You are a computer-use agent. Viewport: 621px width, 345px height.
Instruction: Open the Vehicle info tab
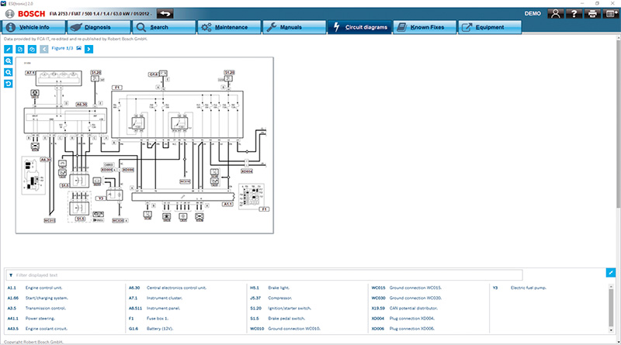point(33,27)
